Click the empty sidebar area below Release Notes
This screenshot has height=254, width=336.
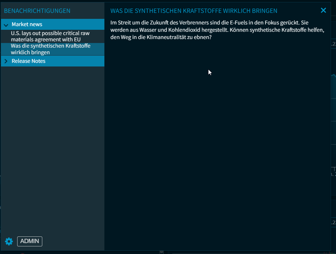52,149
